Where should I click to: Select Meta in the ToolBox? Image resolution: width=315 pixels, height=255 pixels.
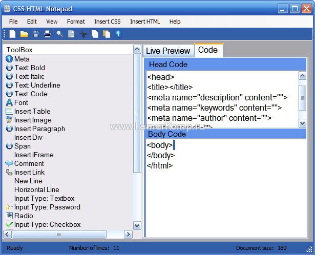click(22, 59)
